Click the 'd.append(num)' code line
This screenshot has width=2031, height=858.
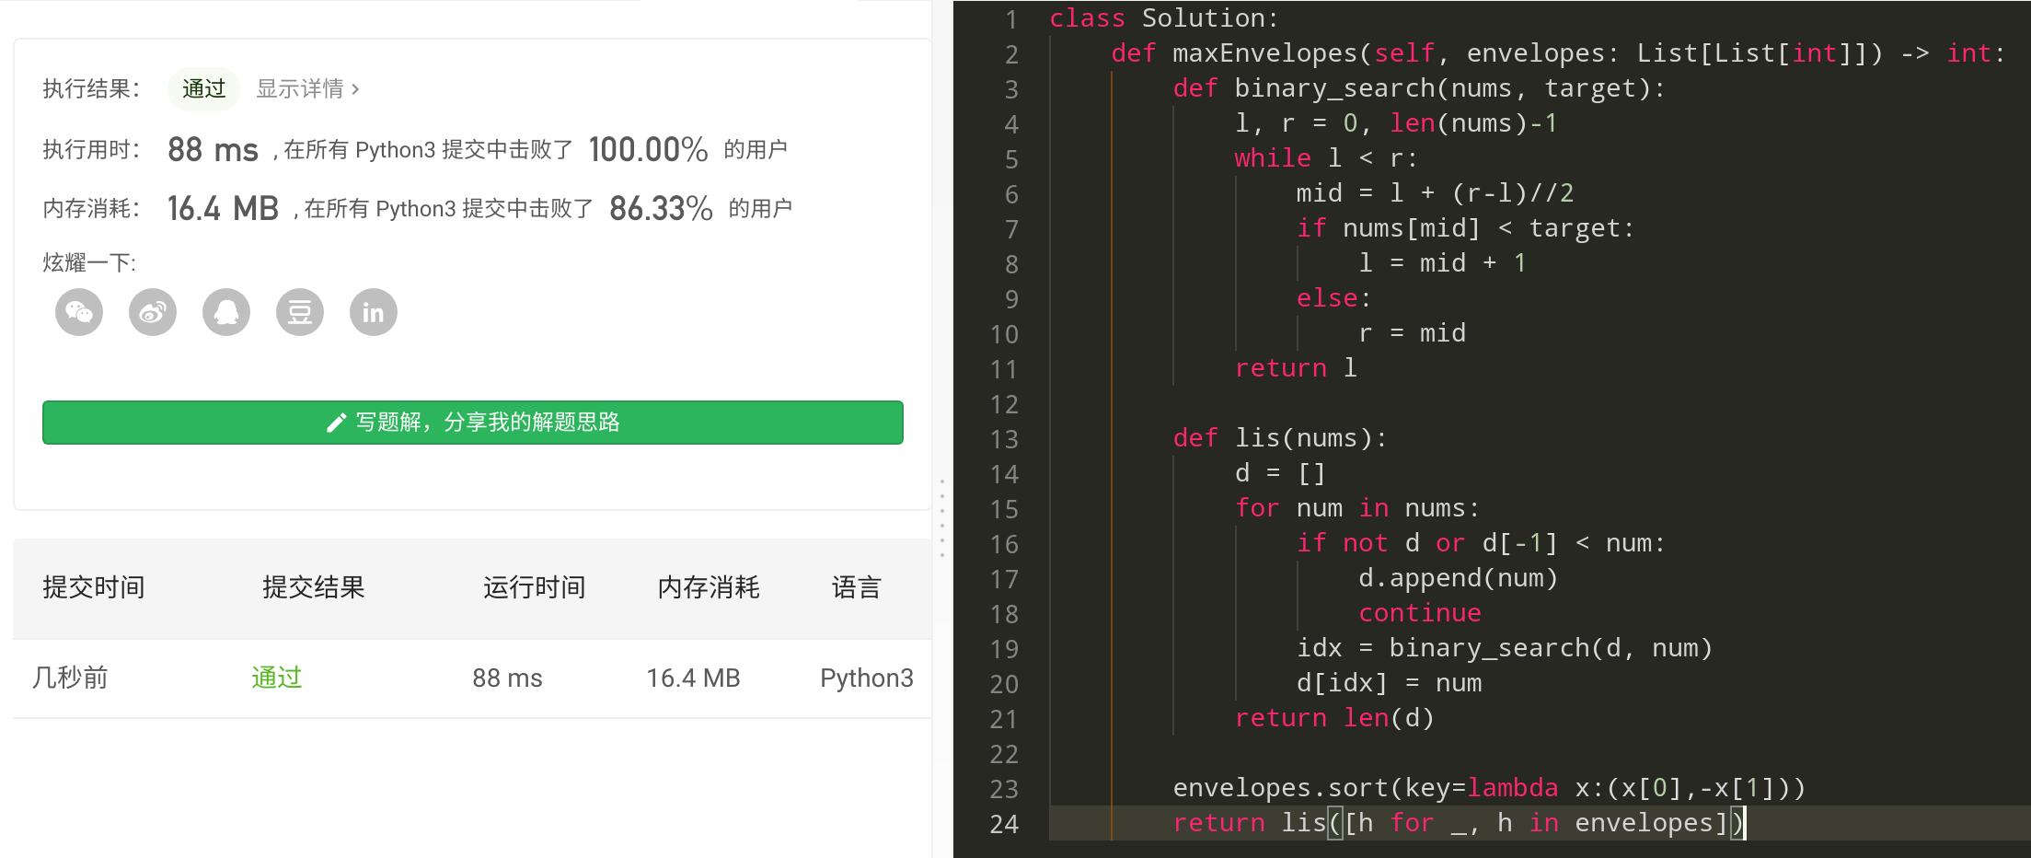point(1458,577)
